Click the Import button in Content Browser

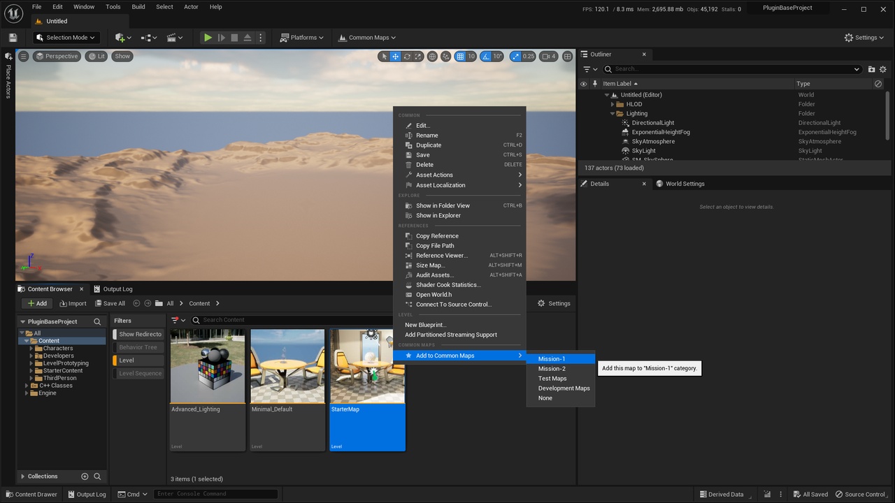pyautogui.click(x=73, y=303)
